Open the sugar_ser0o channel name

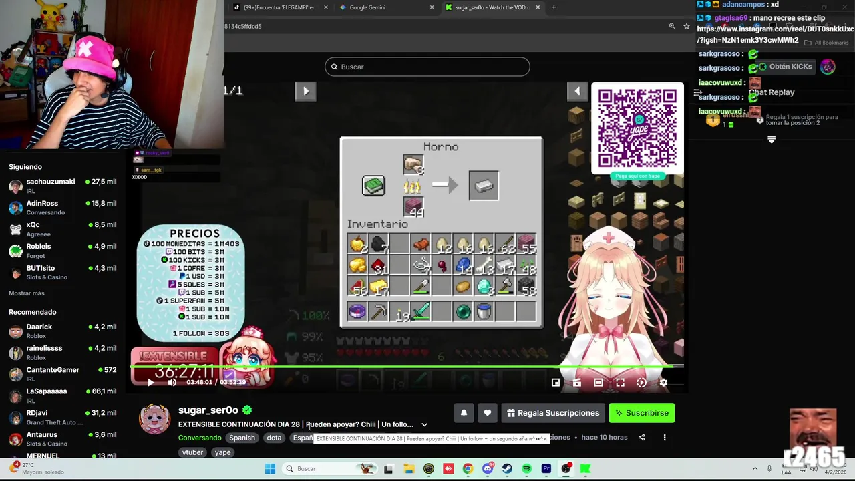point(208,410)
